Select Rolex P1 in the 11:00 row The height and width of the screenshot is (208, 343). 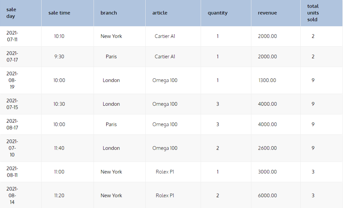tap(165, 172)
